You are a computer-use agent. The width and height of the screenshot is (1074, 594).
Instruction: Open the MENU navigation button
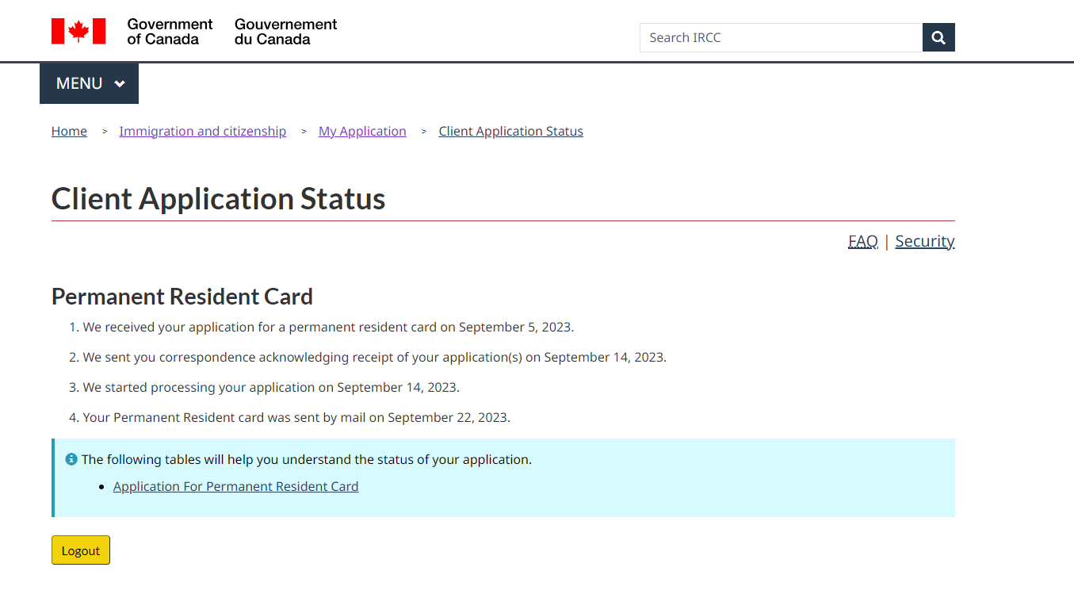click(x=89, y=83)
